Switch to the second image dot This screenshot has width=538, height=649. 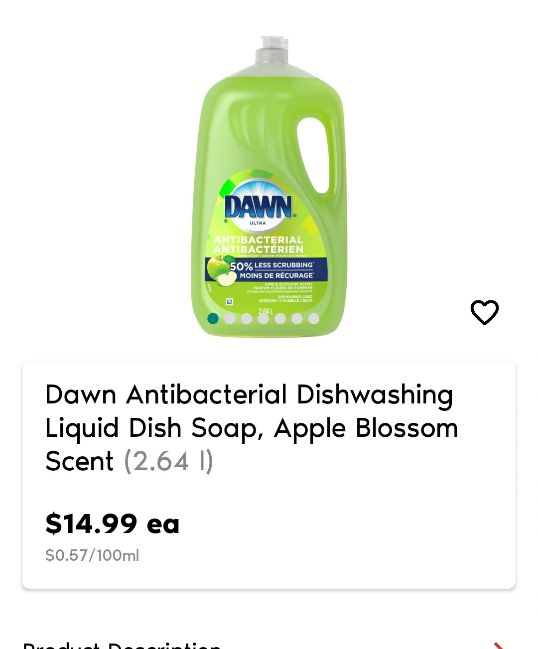click(230, 318)
